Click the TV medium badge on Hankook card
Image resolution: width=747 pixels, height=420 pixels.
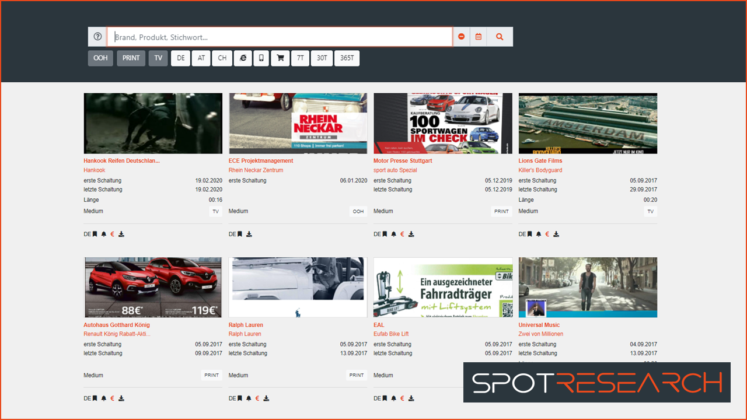pos(216,212)
